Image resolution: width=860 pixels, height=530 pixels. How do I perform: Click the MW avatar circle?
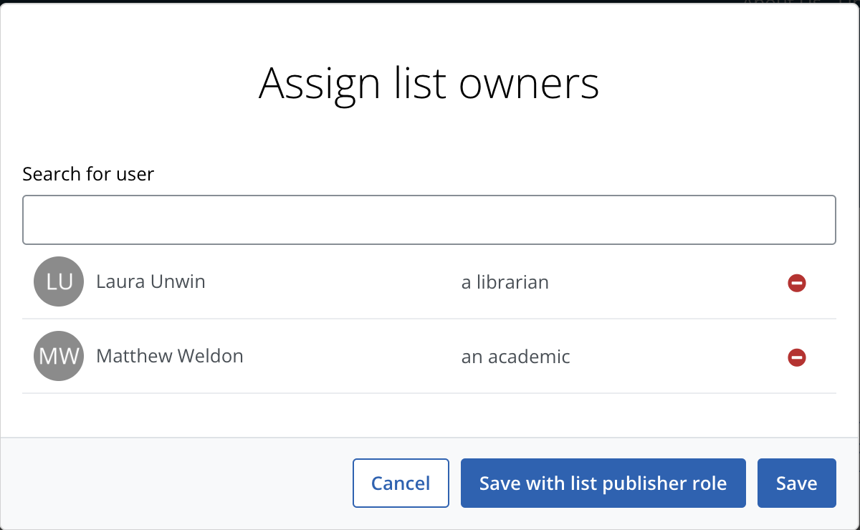click(59, 356)
